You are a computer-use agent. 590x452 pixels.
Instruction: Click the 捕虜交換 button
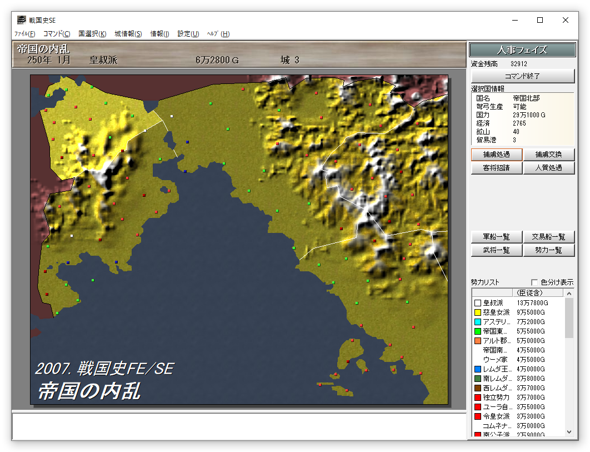pyautogui.click(x=548, y=155)
